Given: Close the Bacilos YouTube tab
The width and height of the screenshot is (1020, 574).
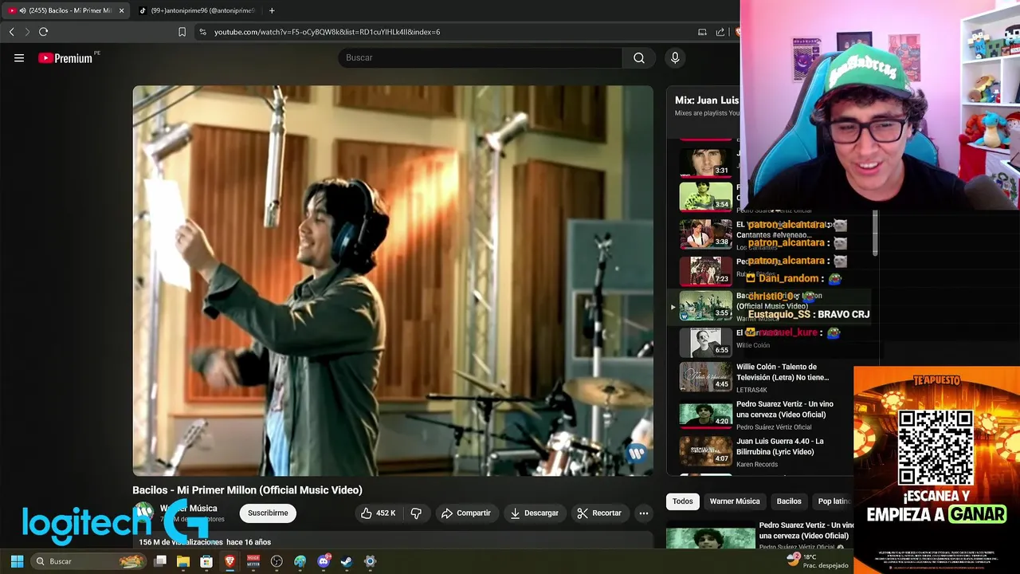Looking at the screenshot, I should 122,10.
